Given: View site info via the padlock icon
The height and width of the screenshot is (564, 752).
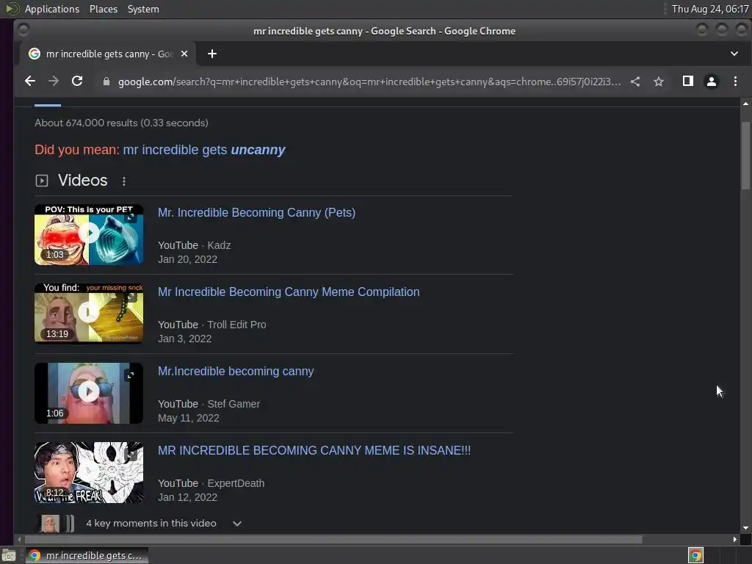Looking at the screenshot, I should [106, 82].
